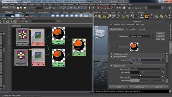Viewport: 172px width, 97px height.
Task: Click Hypershade red record-style toolbar icon
Action: tap(23, 22)
